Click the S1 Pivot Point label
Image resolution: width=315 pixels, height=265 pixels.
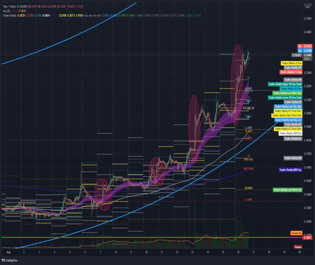288,129
